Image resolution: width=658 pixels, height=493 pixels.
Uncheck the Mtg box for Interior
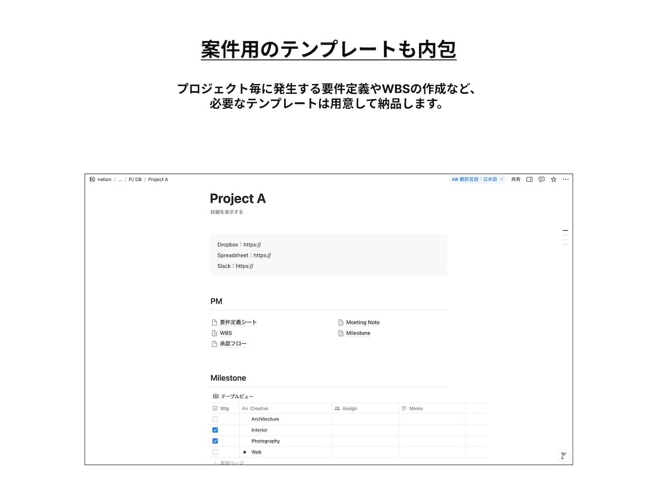pyautogui.click(x=215, y=430)
